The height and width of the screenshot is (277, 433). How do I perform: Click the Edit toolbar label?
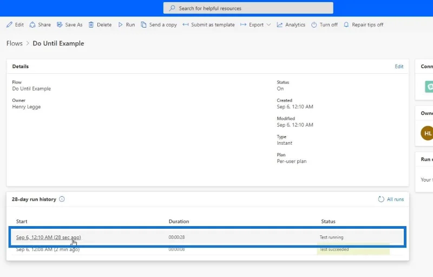pyautogui.click(x=19, y=24)
